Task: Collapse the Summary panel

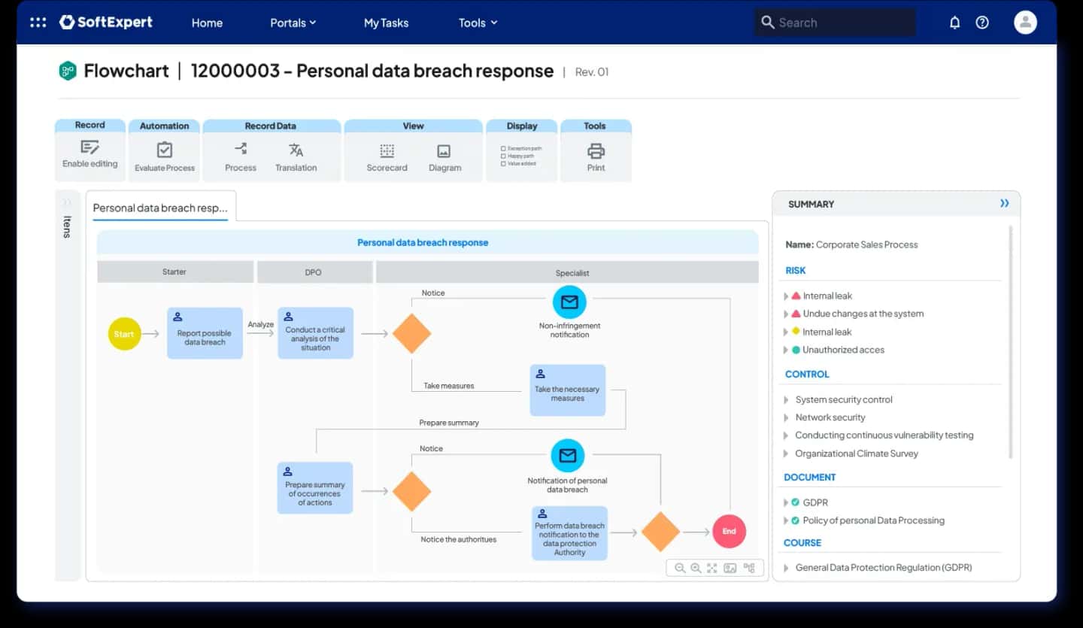Action: point(1004,204)
